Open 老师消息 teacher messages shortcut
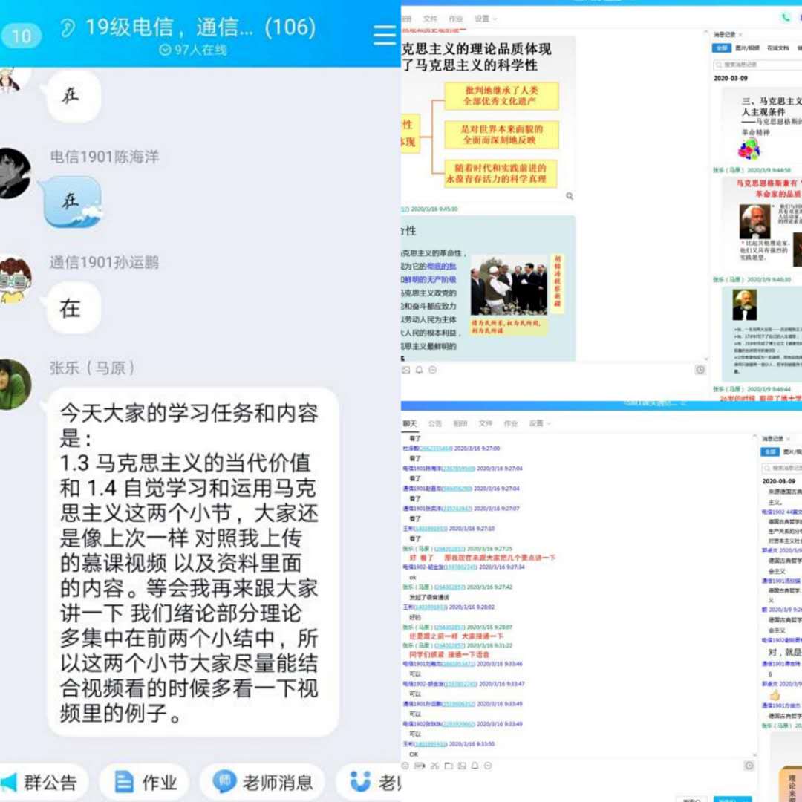The height and width of the screenshot is (802, 802). [x=263, y=782]
